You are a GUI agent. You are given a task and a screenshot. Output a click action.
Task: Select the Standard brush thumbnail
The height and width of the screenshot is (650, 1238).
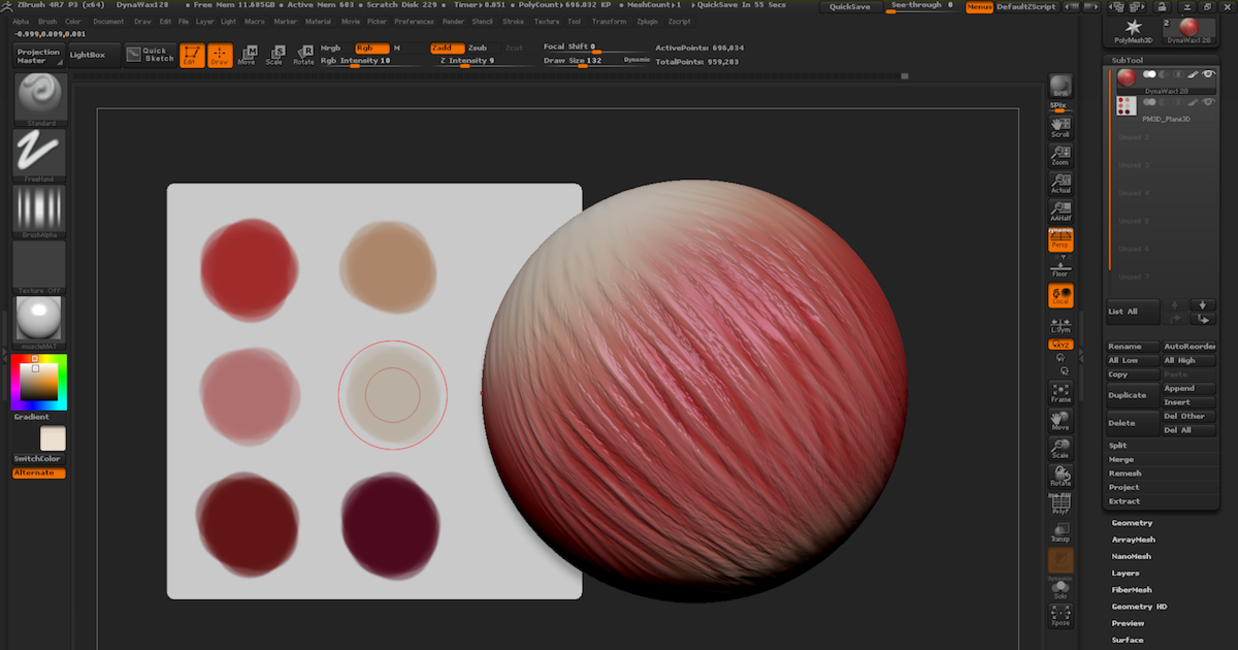click(40, 99)
